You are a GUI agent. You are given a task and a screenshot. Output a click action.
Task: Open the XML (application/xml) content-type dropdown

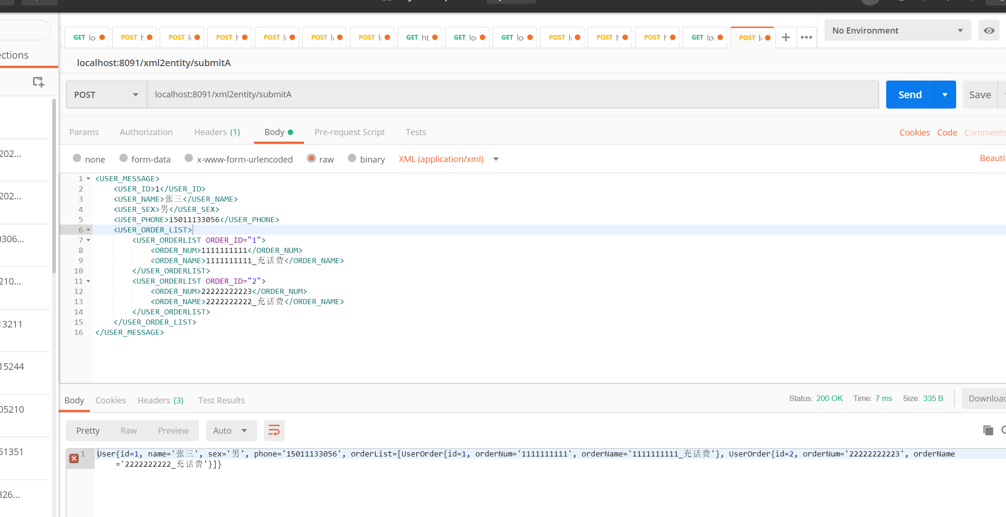pos(448,159)
